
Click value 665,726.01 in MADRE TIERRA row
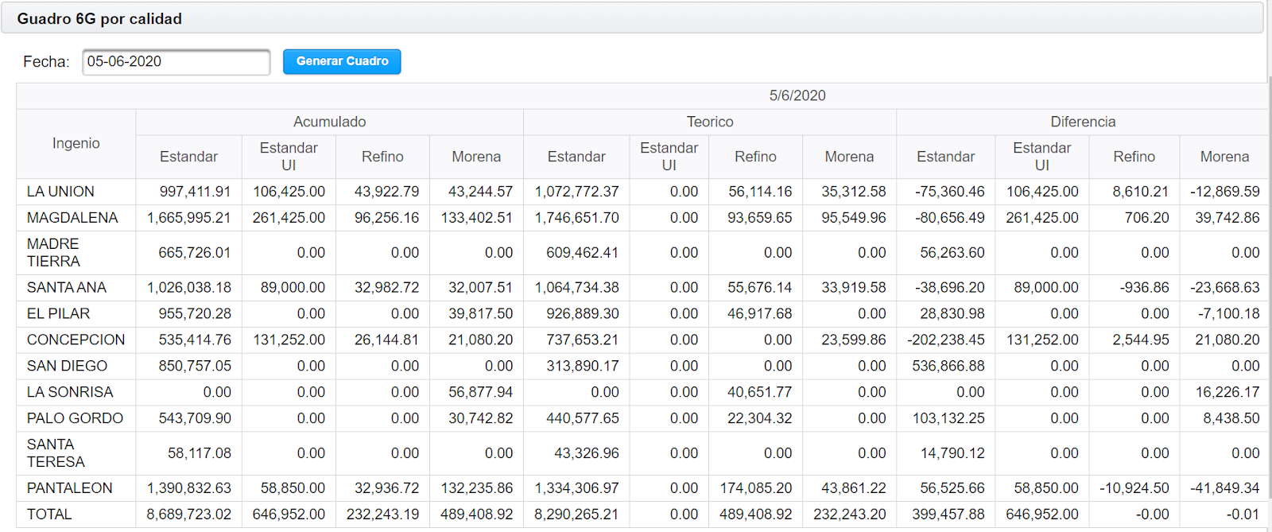click(x=195, y=253)
